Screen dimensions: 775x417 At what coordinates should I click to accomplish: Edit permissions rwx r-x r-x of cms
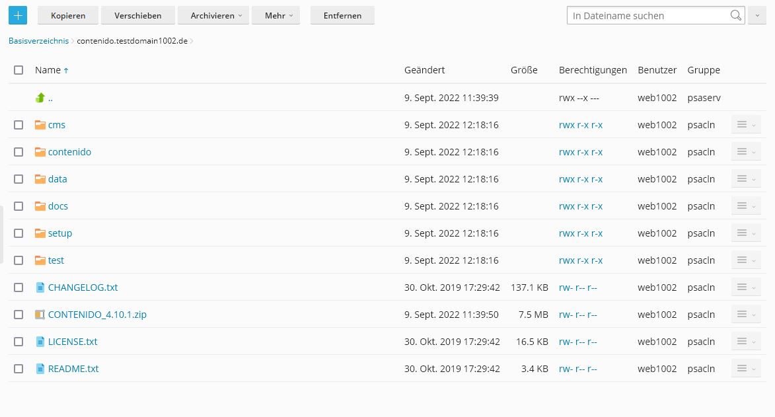pyautogui.click(x=581, y=125)
